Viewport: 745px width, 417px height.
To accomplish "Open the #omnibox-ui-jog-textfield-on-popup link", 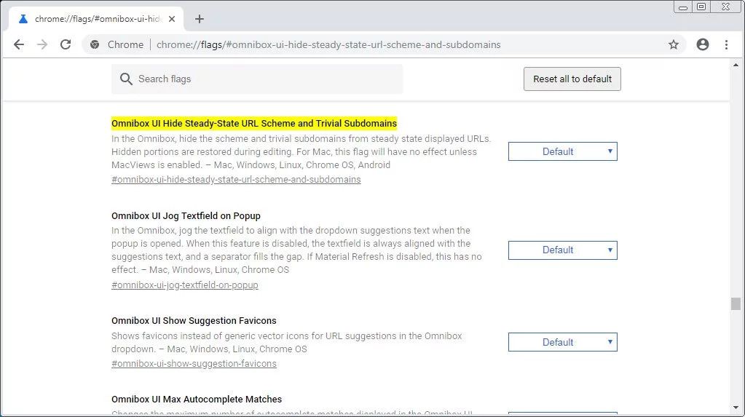I will coord(185,285).
